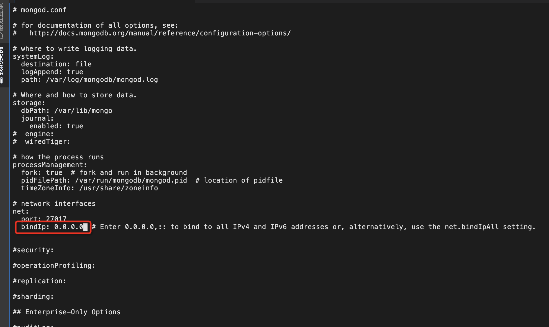Image resolution: width=549 pixels, height=327 pixels.
Task: Click the logAppend: true line
Action: click(52, 72)
